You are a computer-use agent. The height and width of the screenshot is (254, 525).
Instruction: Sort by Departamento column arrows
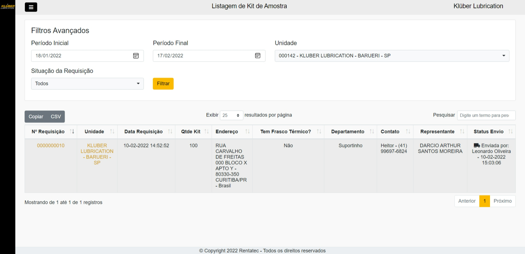point(372,132)
